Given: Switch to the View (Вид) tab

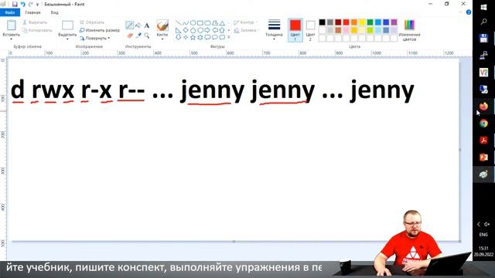Looking at the screenshot, I should [54, 12].
